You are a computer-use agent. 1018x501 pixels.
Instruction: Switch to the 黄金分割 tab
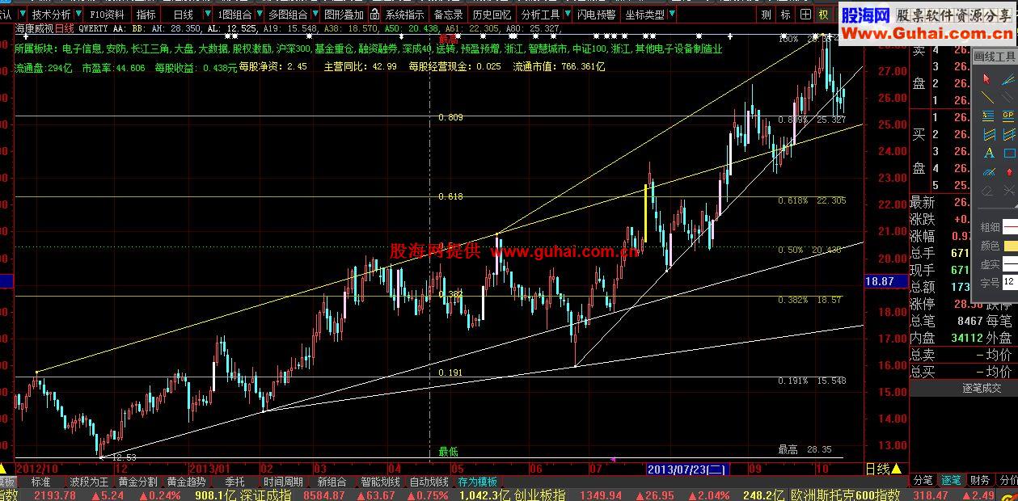click(x=137, y=482)
